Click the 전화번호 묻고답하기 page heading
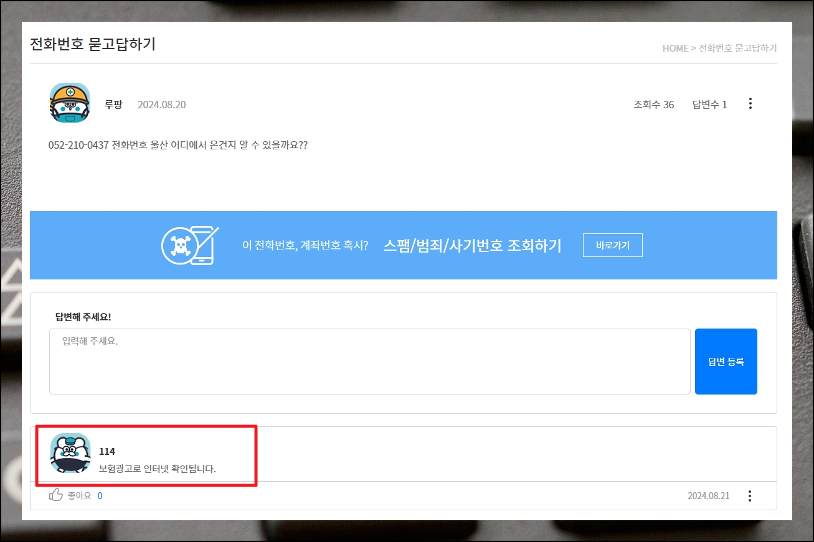Screen dimensions: 814x542 tap(93, 44)
